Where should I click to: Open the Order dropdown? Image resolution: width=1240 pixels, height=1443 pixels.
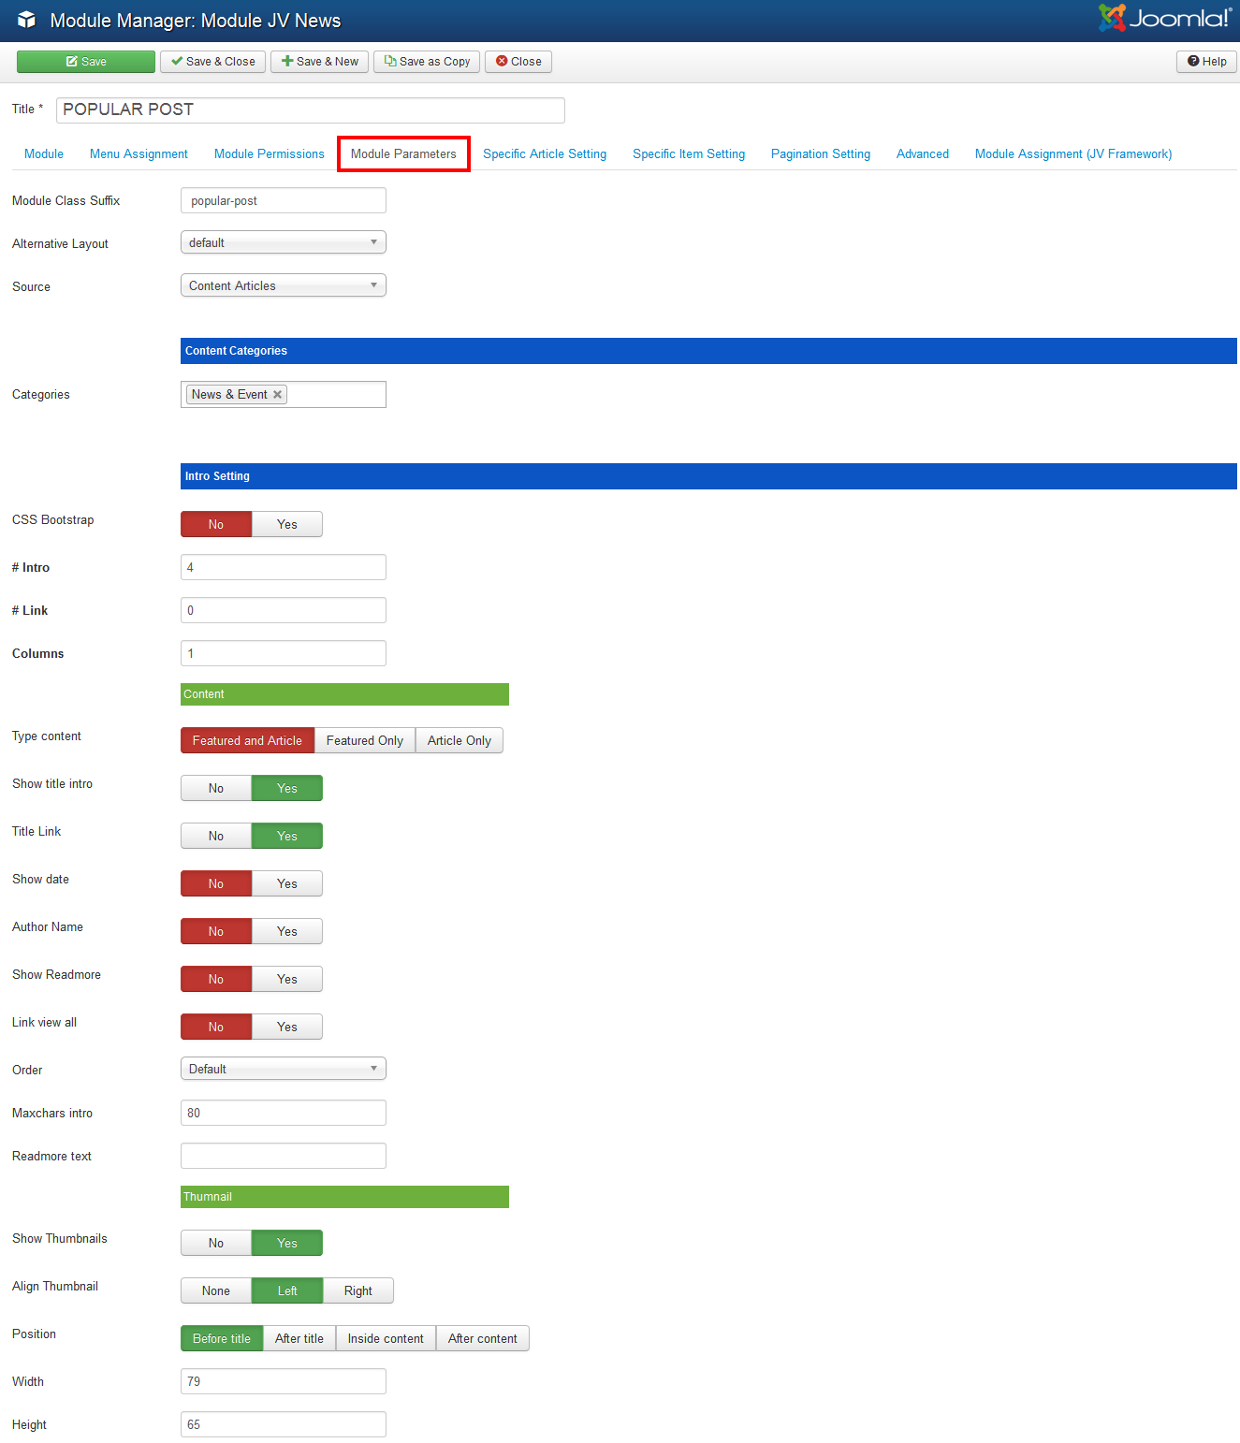283,1070
